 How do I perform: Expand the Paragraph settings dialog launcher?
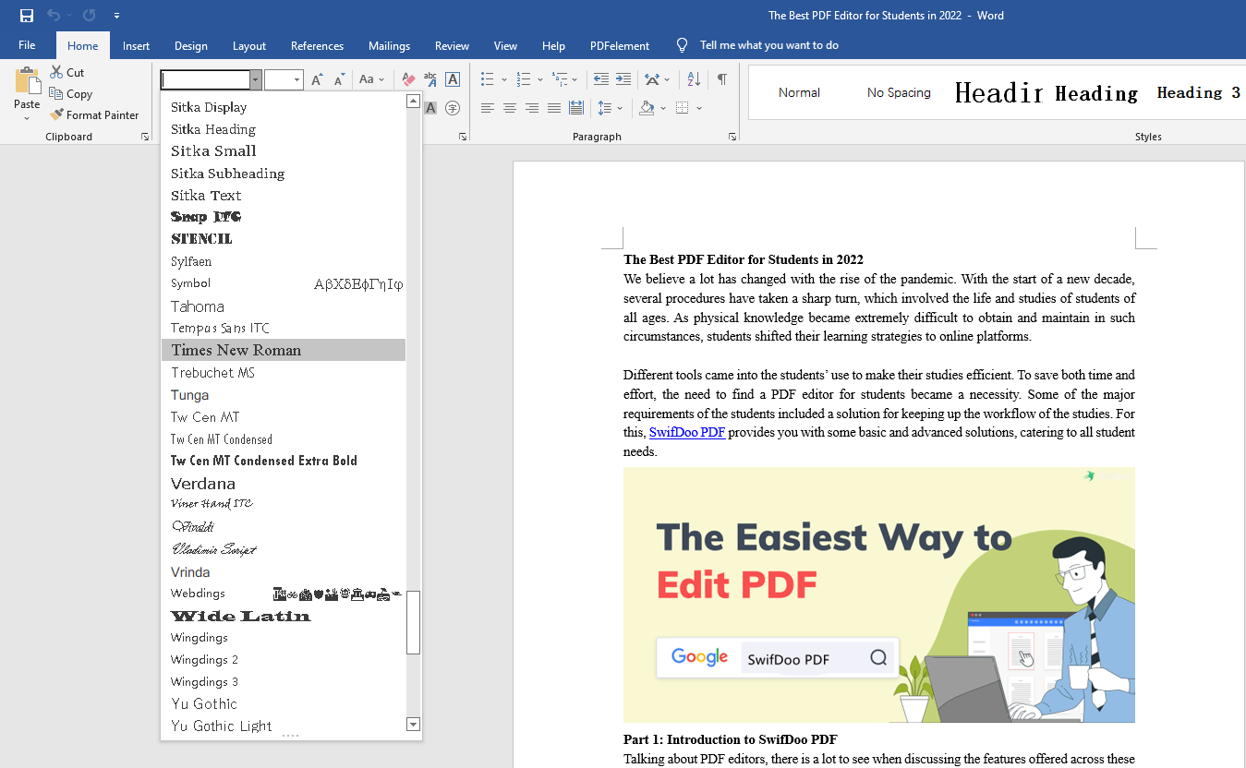(732, 137)
